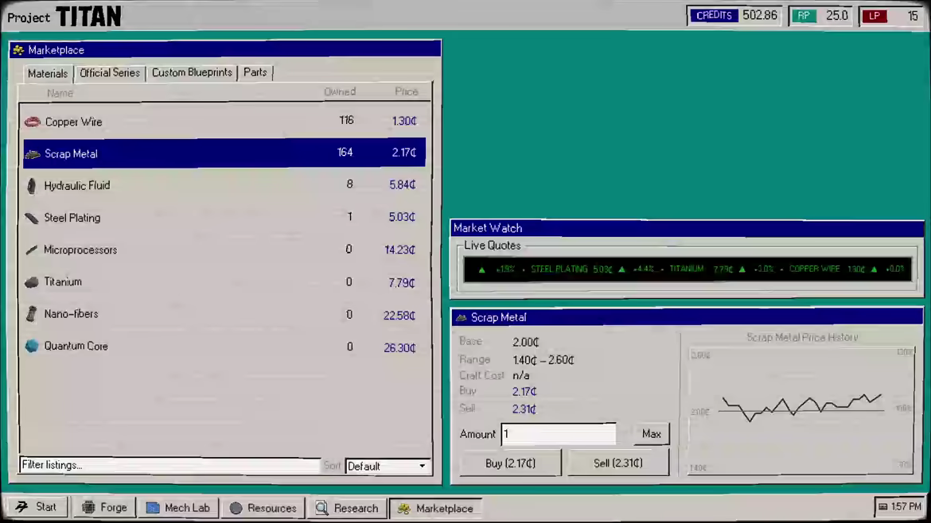Click the Microprocessors chip icon
Screen dimensions: 931x523
[x=32, y=250]
